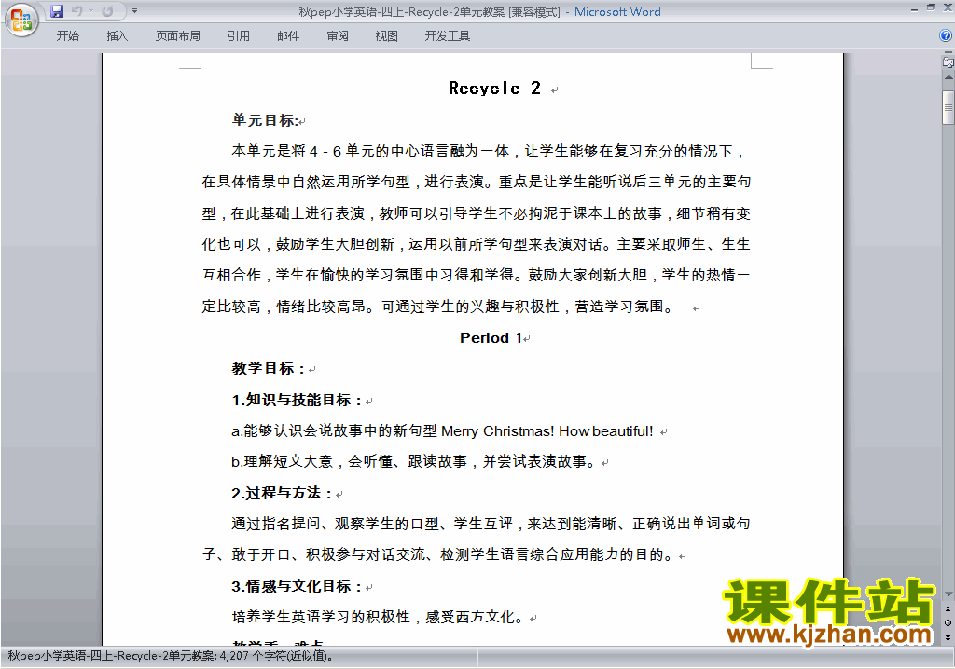955x669 pixels.
Task: Click the heading "3.情感与文化目标："
Action: point(298,586)
